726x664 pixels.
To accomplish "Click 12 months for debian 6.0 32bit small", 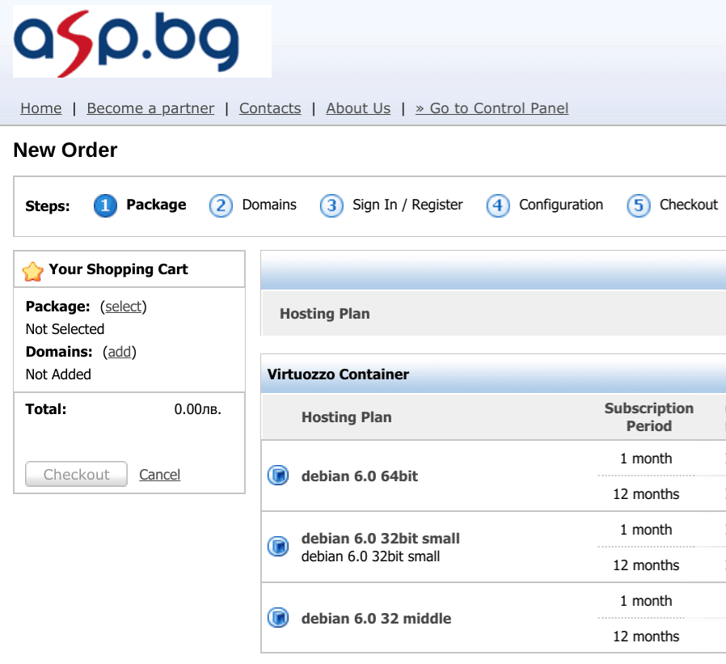I will tap(646, 565).
